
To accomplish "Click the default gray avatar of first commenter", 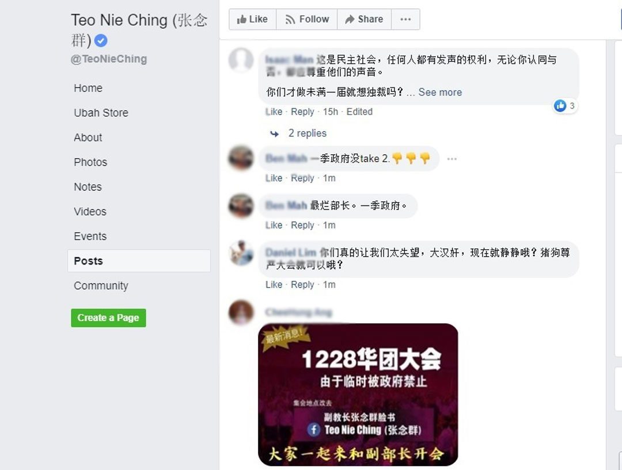I will (x=241, y=60).
